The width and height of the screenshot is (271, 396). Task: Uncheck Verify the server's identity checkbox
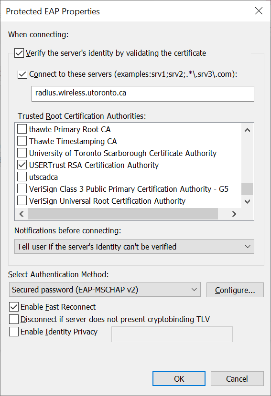tap(19, 53)
